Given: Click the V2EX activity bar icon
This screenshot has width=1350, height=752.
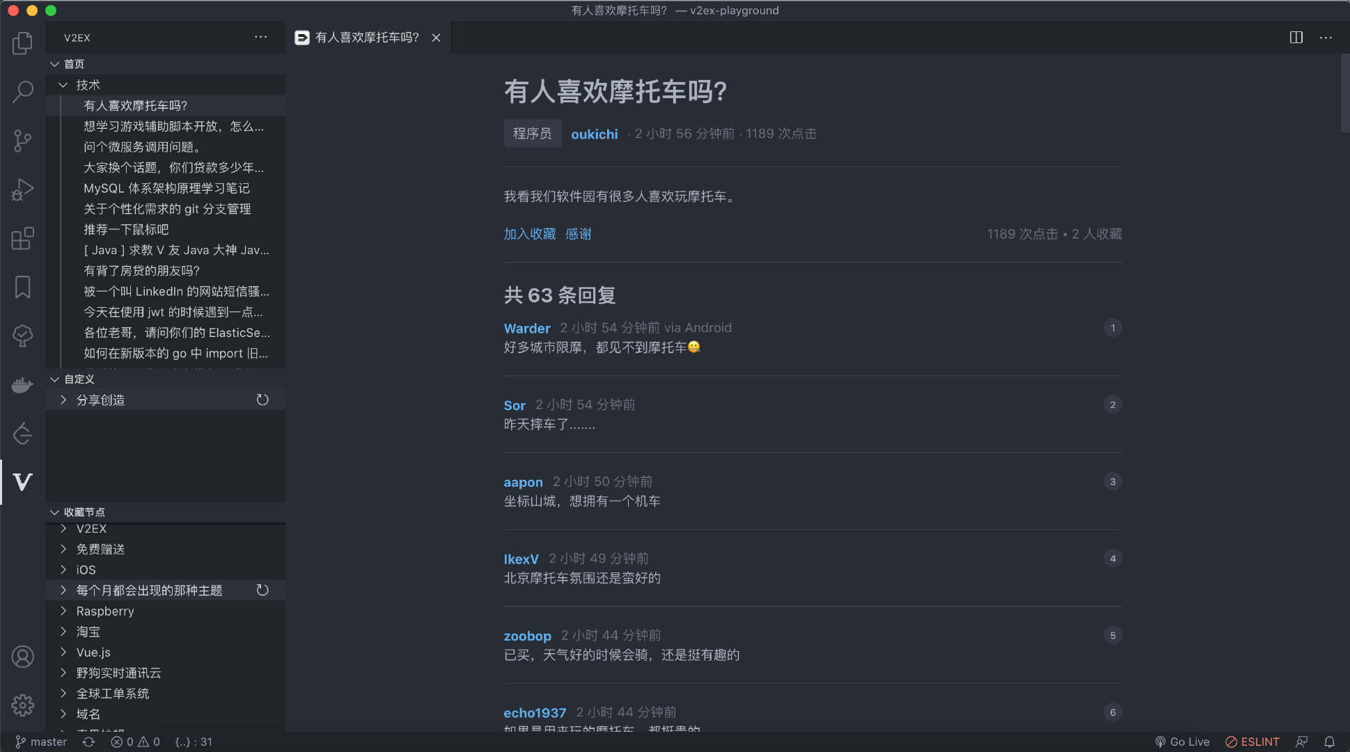Looking at the screenshot, I should click(x=22, y=482).
